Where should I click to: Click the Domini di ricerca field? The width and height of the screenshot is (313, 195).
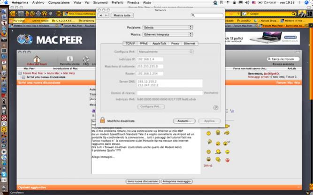[x=170, y=93]
